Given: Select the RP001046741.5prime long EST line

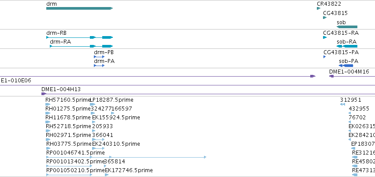Looking at the screenshot, I should [x=126, y=157].
